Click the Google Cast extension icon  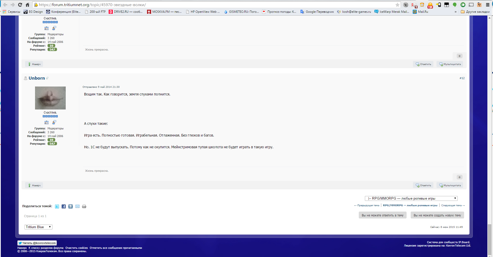pyautogui.click(x=471, y=5)
